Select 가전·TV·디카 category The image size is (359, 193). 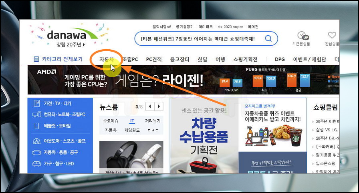click(57, 103)
